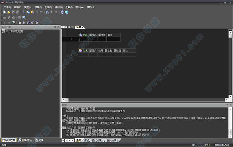
Task: Click the editor horizontal scrollbar left arrow
Action: (63, 100)
